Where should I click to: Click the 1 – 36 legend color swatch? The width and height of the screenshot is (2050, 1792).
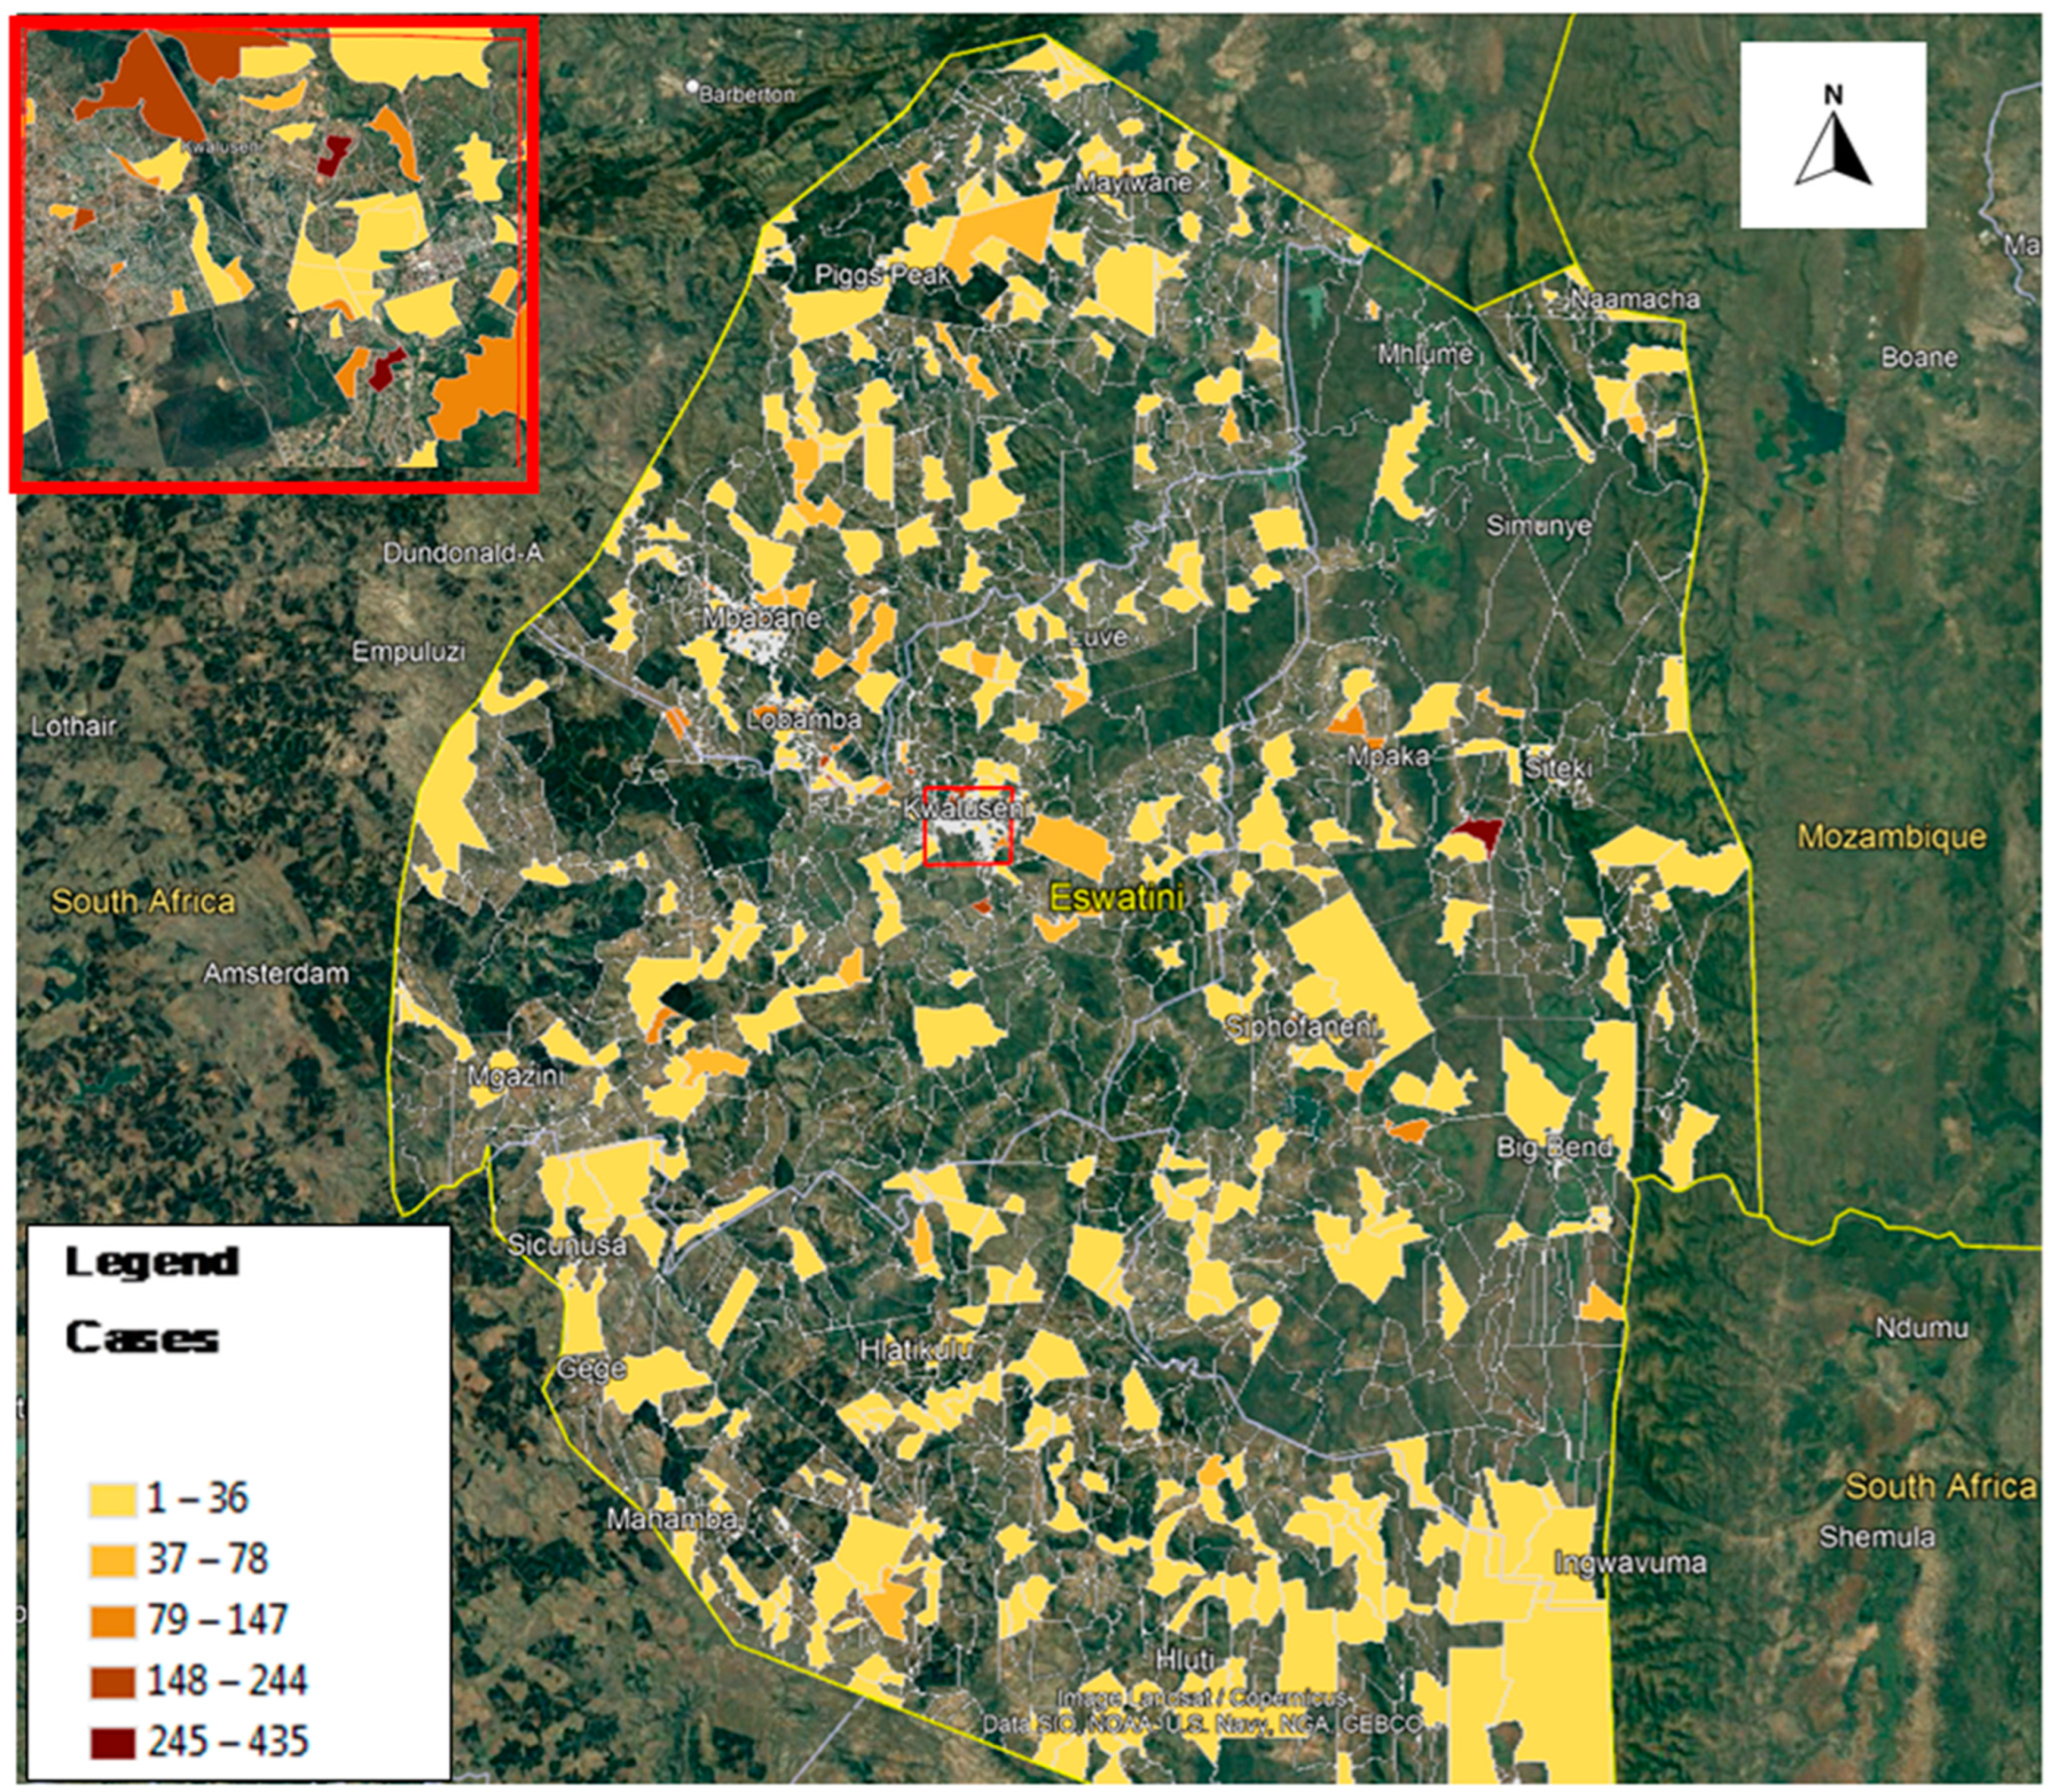tap(113, 1498)
